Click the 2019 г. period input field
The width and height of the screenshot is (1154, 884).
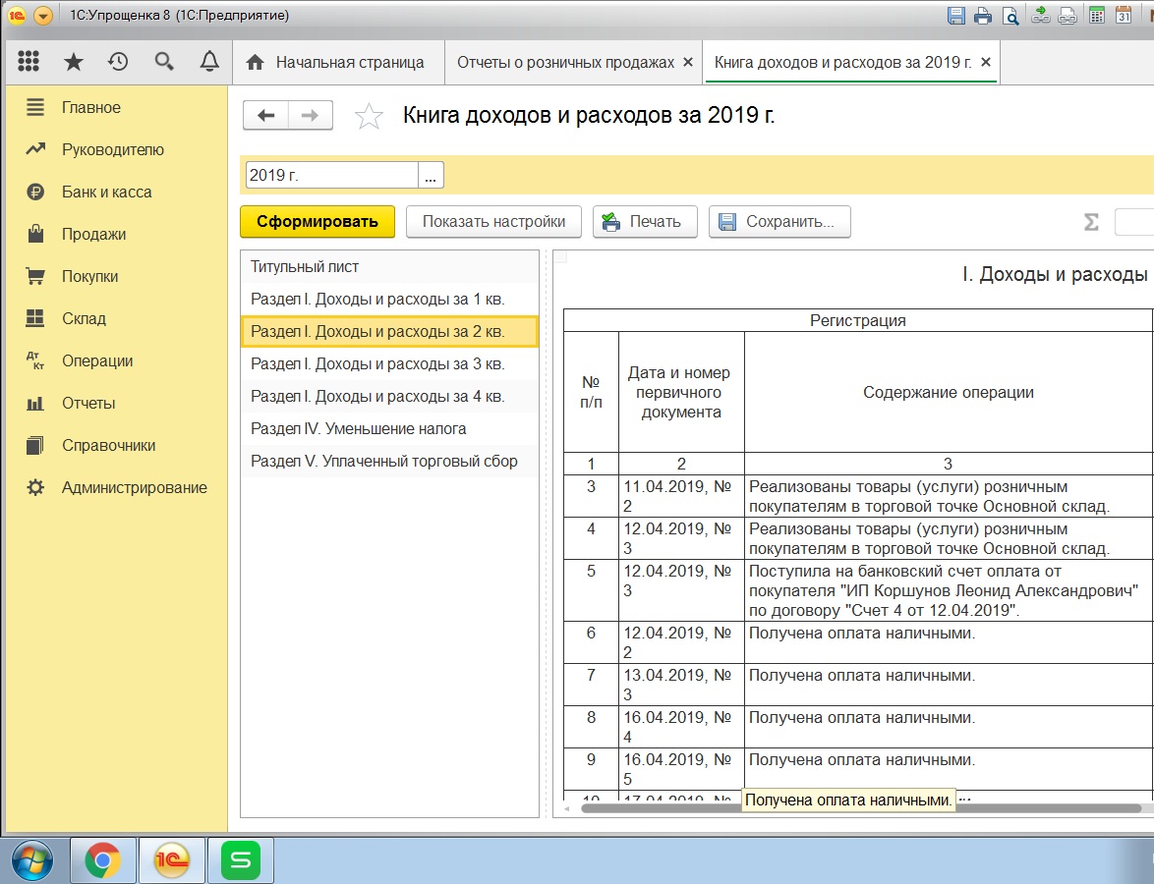tap(331, 175)
